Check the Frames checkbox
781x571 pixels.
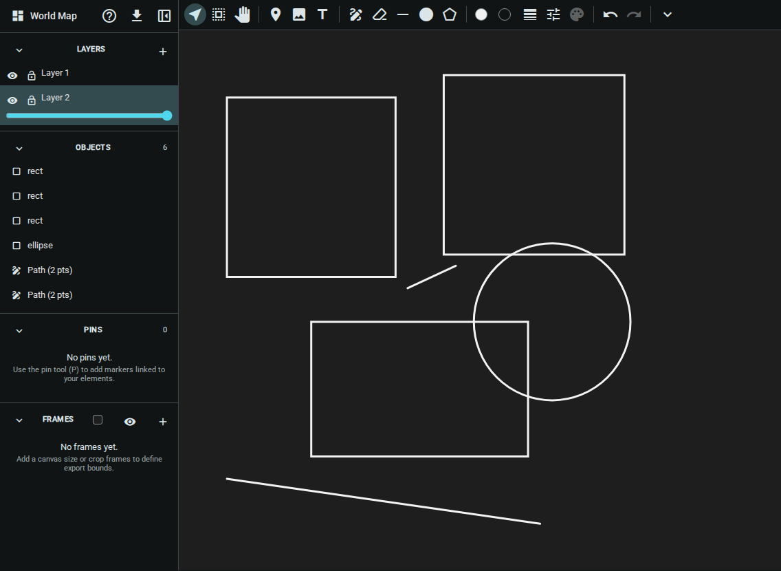tap(98, 420)
